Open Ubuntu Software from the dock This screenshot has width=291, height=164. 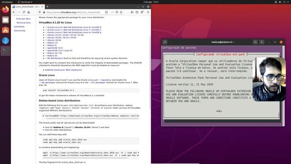coord(5,30)
